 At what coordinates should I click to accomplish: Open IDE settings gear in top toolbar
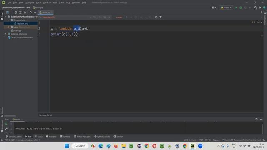260,7
